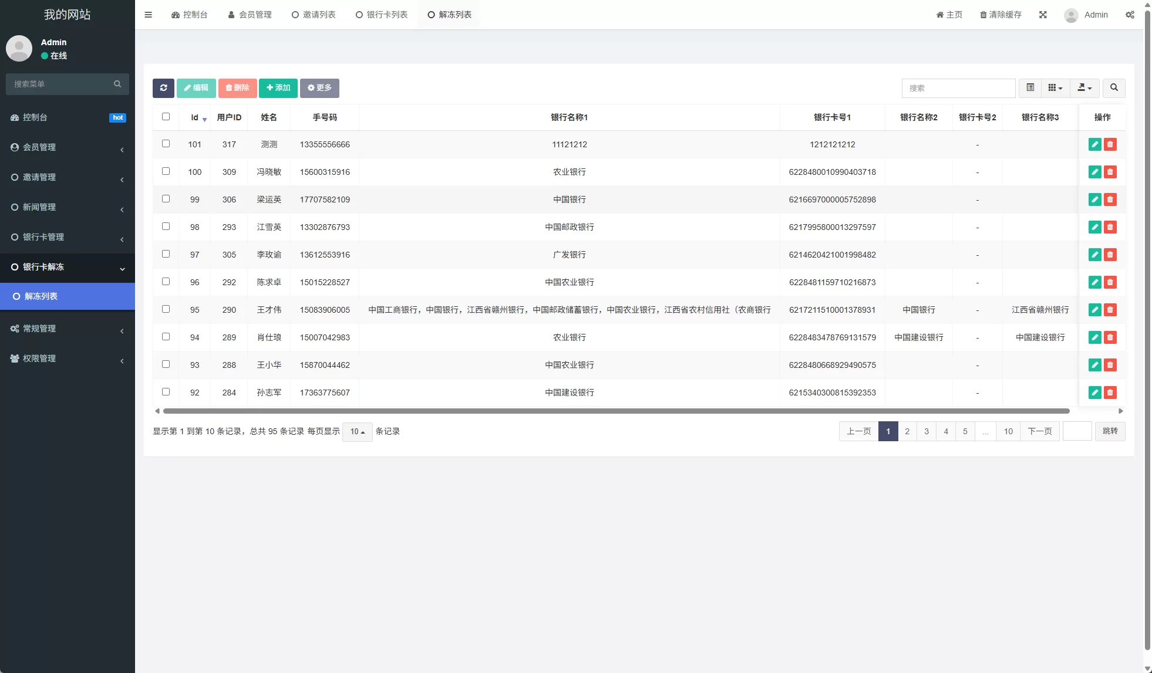1152x673 pixels.
Task: Check the checkbox for 王才伟 row
Action: click(166, 309)
